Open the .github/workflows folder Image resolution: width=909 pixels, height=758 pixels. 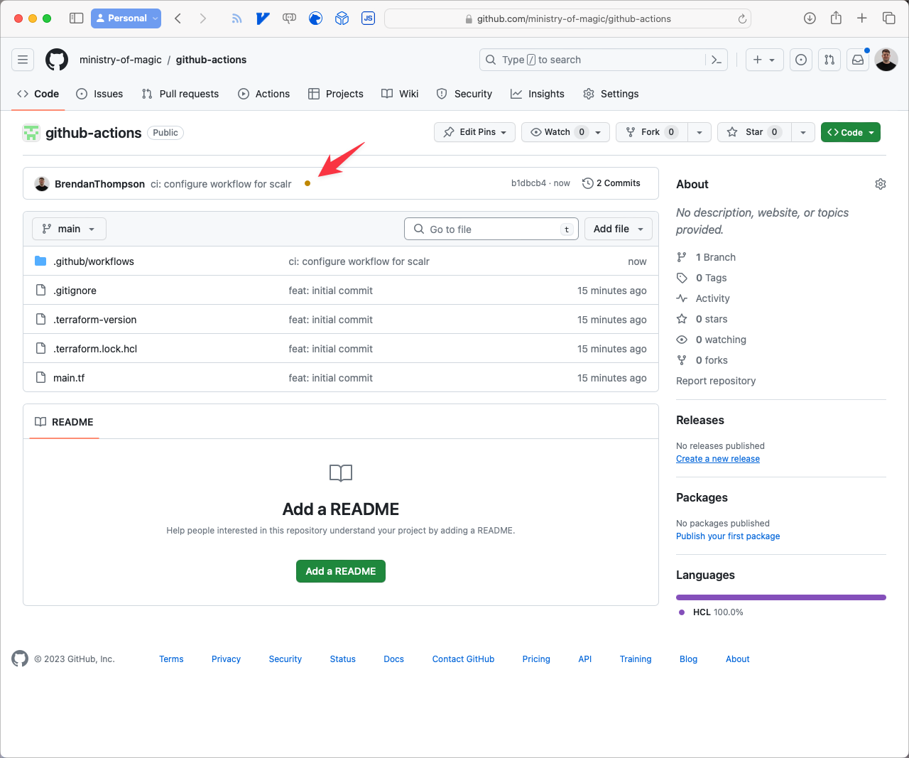point(94,261)
